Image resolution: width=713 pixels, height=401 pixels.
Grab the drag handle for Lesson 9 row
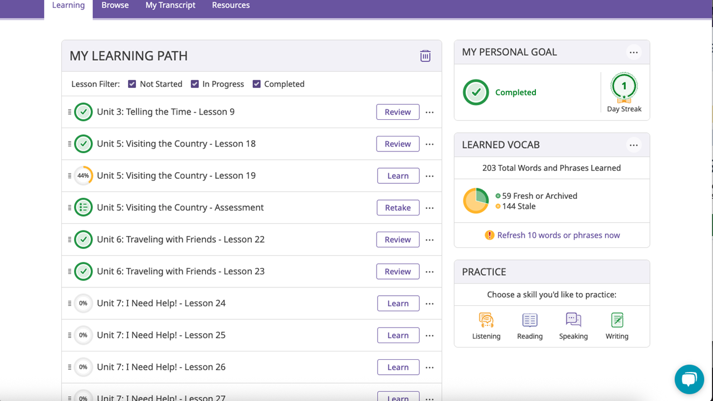tap(70, 112)
